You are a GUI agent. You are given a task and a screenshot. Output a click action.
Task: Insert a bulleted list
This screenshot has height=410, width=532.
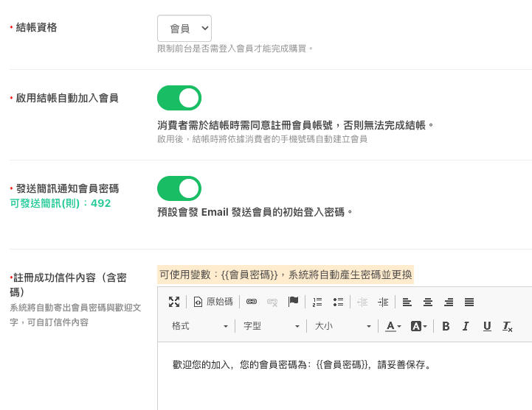pos(338,302)
